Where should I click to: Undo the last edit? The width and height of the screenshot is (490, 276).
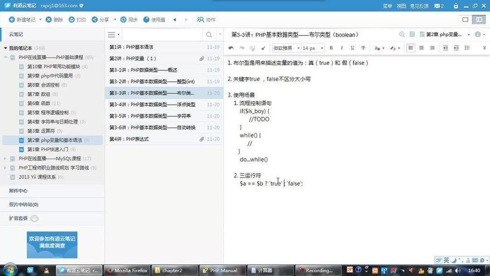(230, 48)
